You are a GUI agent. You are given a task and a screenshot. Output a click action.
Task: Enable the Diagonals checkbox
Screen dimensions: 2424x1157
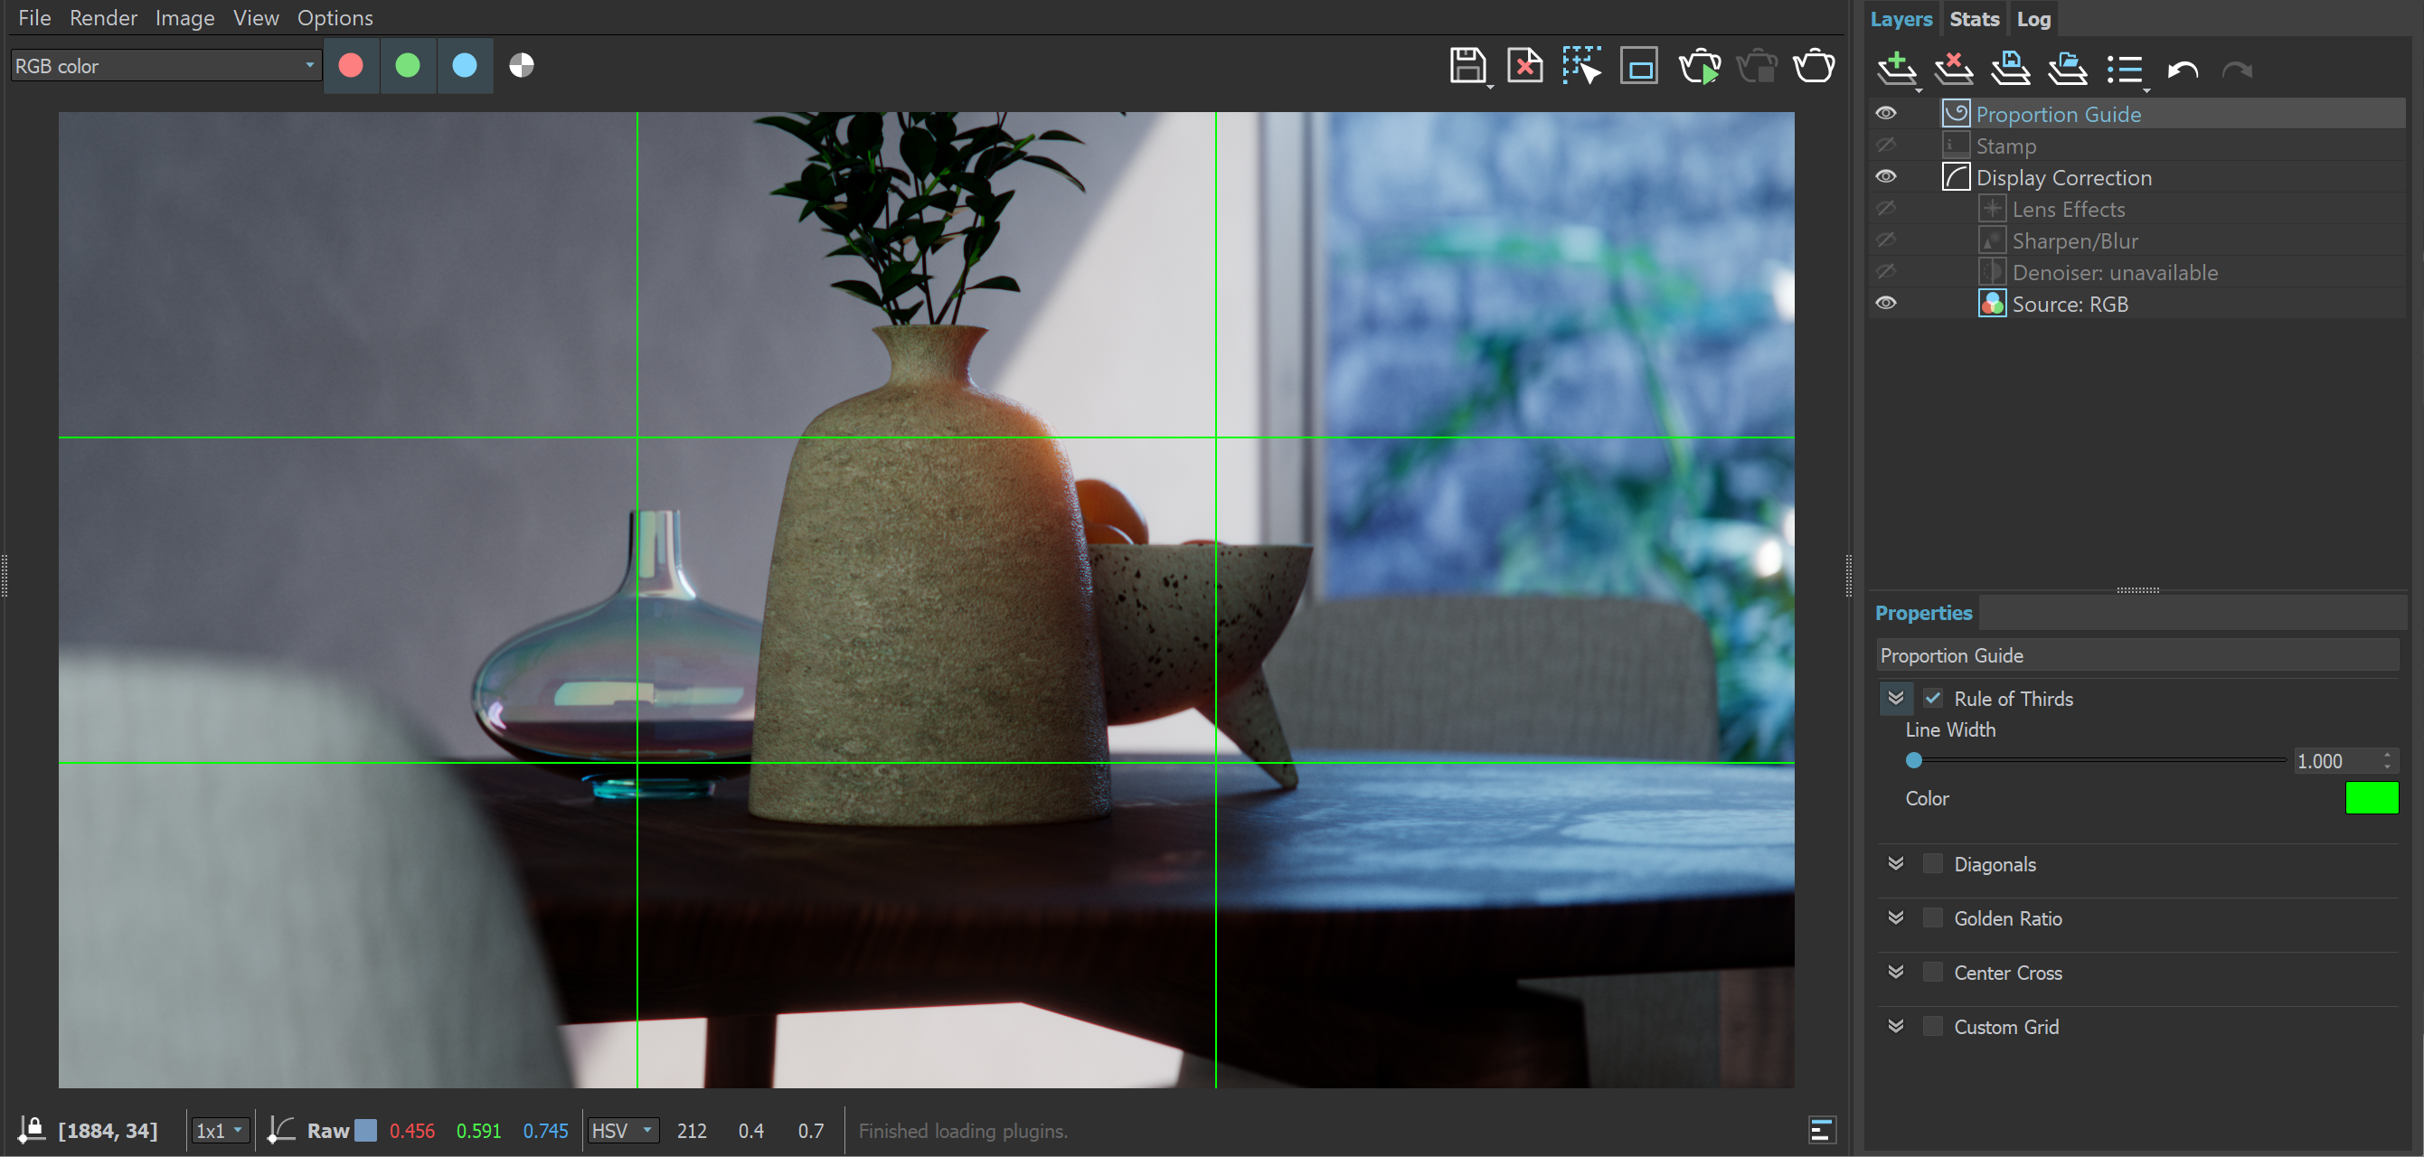1933,863
